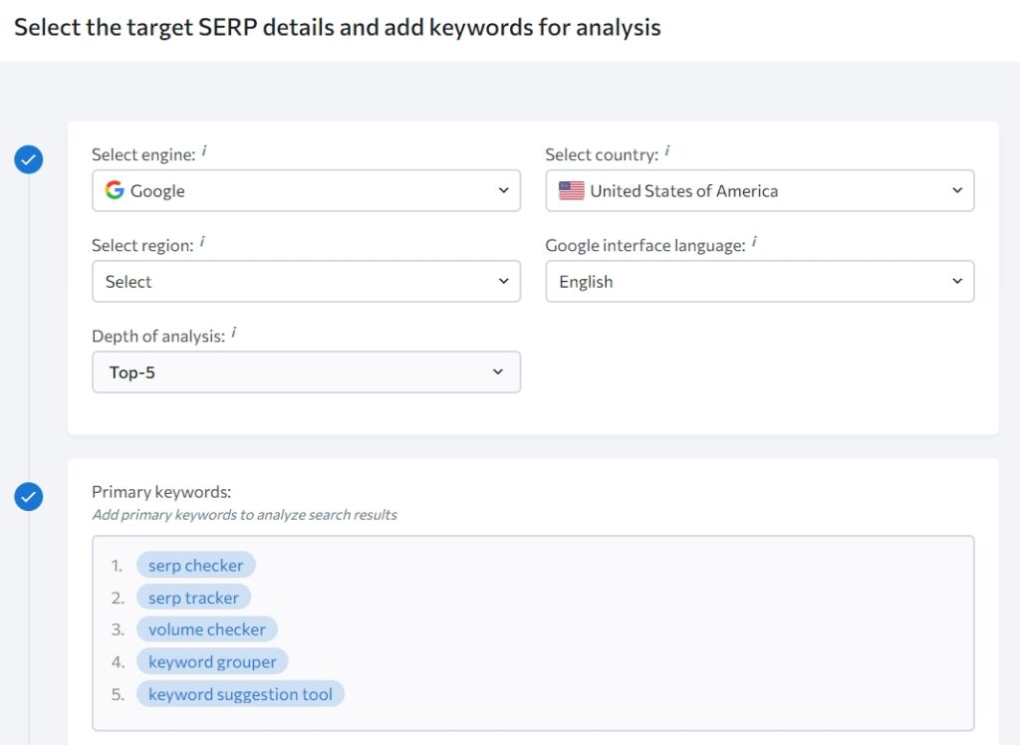
Task: Select the keyword grouper keyword tag
Action: point(212,660)
